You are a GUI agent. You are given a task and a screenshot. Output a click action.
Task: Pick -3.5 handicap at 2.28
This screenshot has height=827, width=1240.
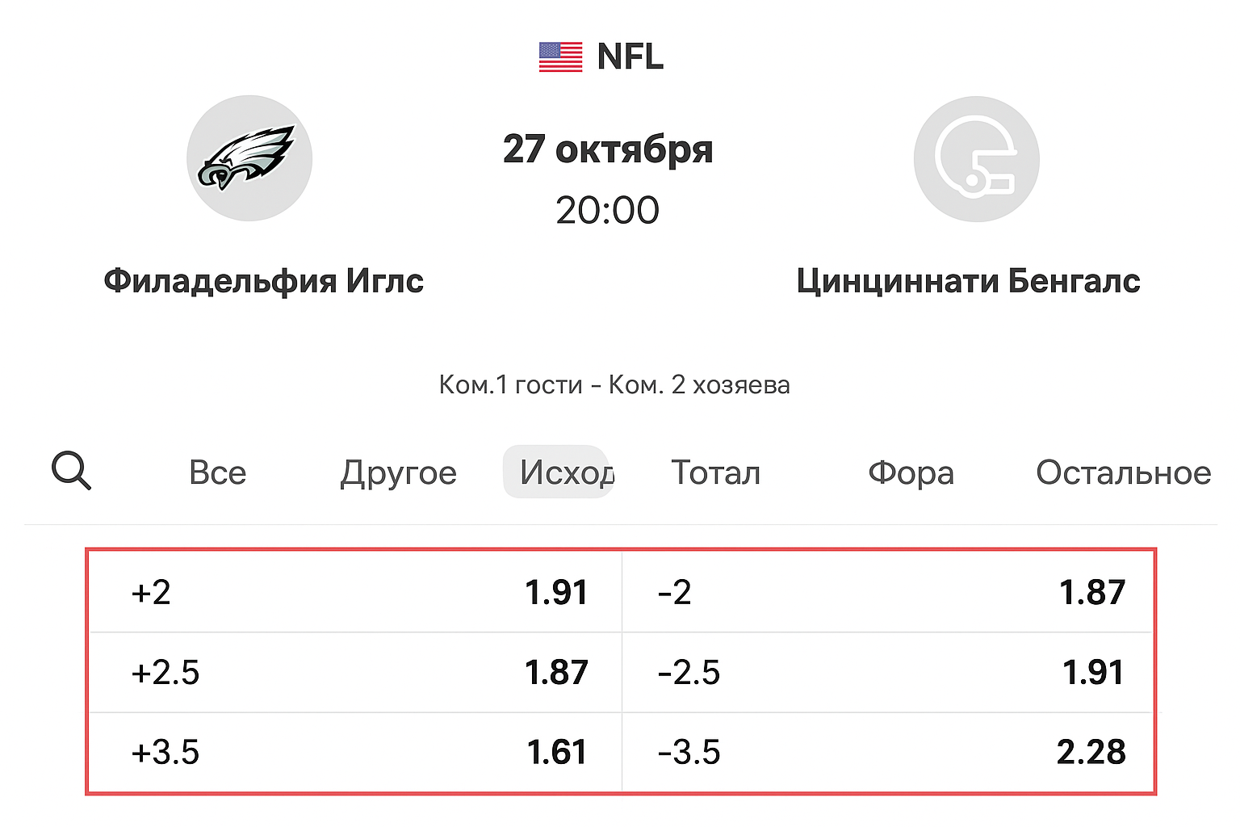(x=888, y=752)
